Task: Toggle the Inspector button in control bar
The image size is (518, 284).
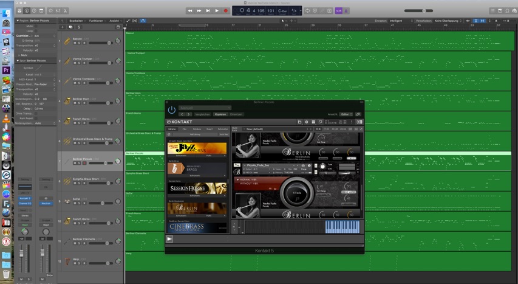Action: click(27, 10)
